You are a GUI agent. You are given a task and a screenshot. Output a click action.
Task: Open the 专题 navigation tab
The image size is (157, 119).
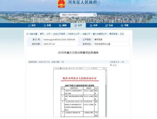click(x=125, y=25)
